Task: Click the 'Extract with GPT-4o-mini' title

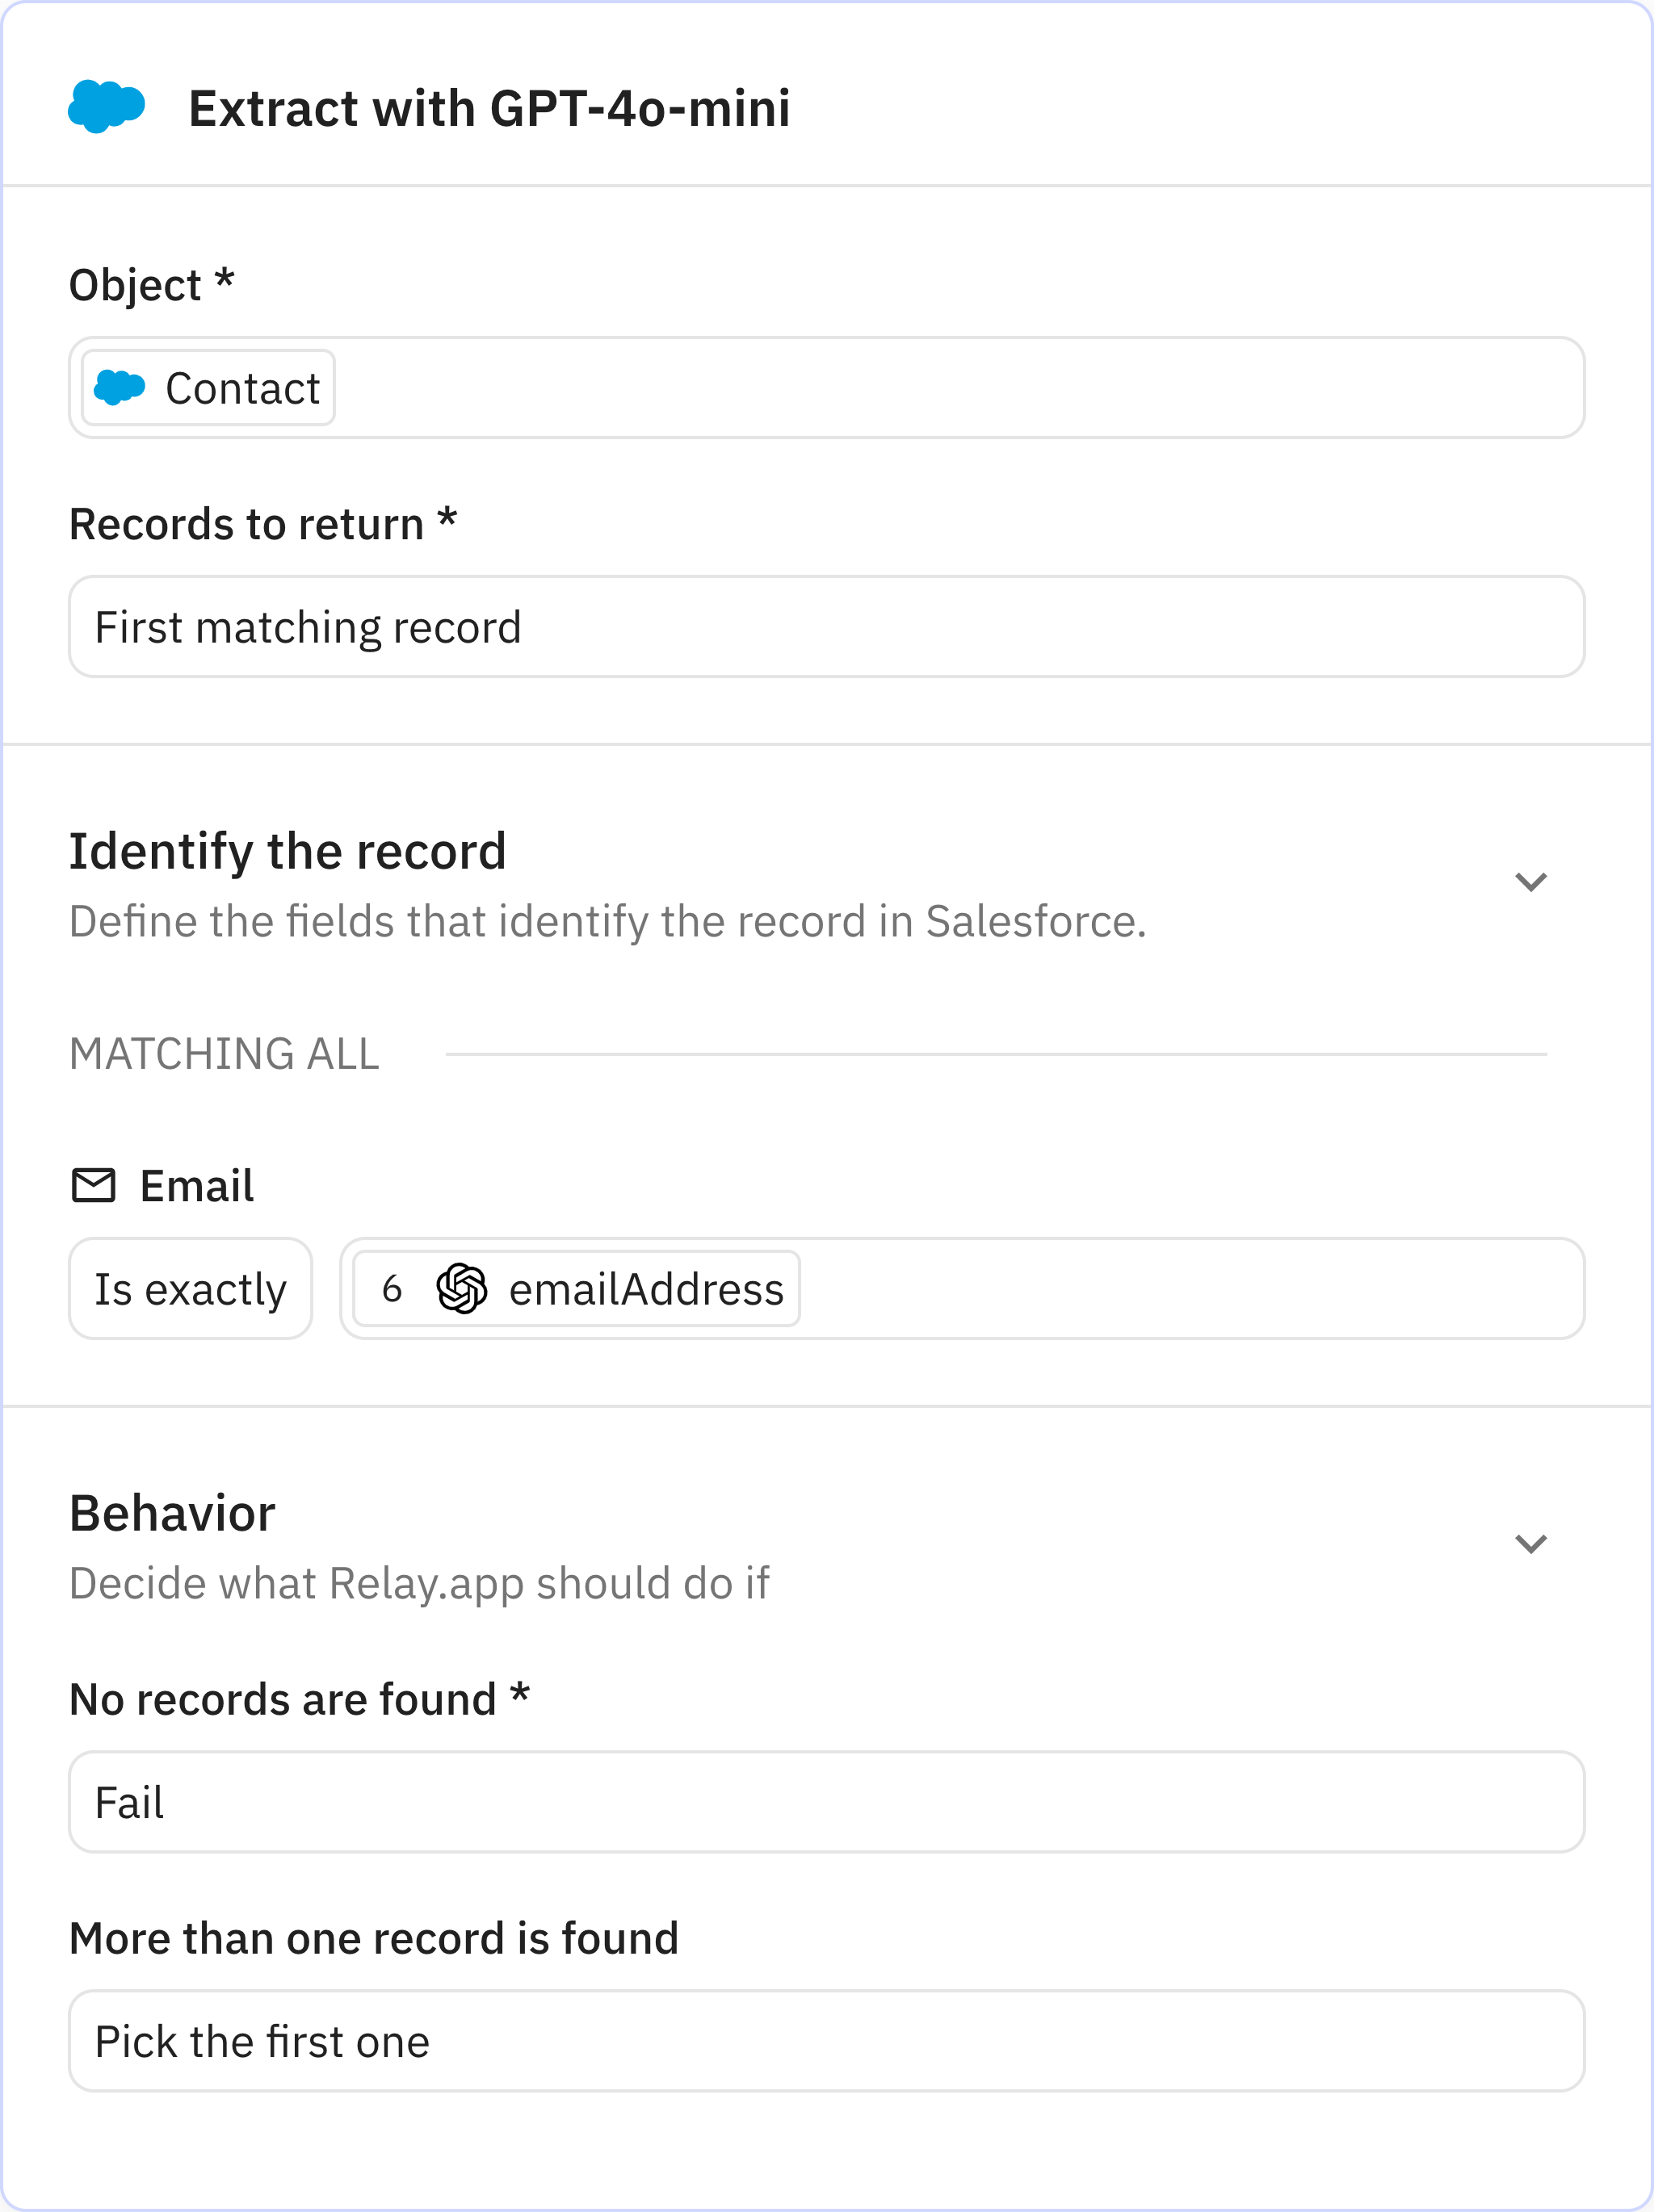Action: [x=487, y=109]
